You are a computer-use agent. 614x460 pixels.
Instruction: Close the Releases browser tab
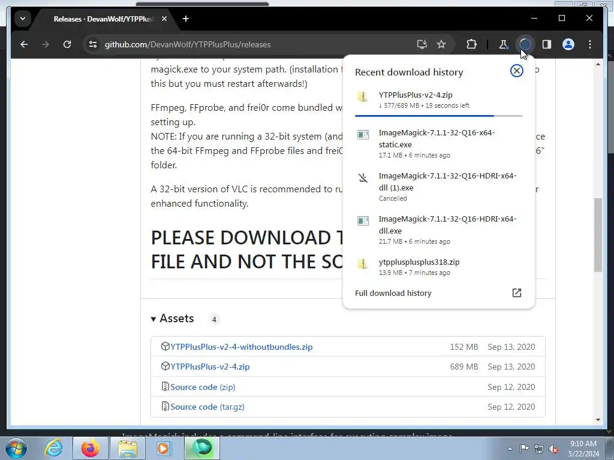tap(164, 19)
